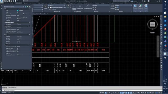Toggle annotation visibility icon in status bar
The image size is (168, 94).
(x=131, y=93)
